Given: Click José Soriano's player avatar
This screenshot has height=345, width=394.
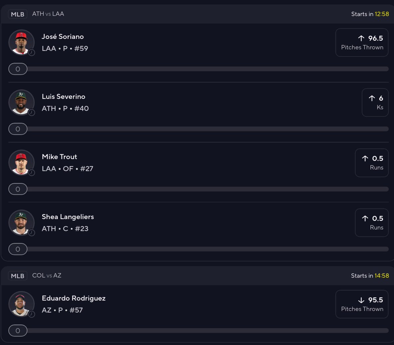Looking at the screenshot, I should tap(21, 43).
